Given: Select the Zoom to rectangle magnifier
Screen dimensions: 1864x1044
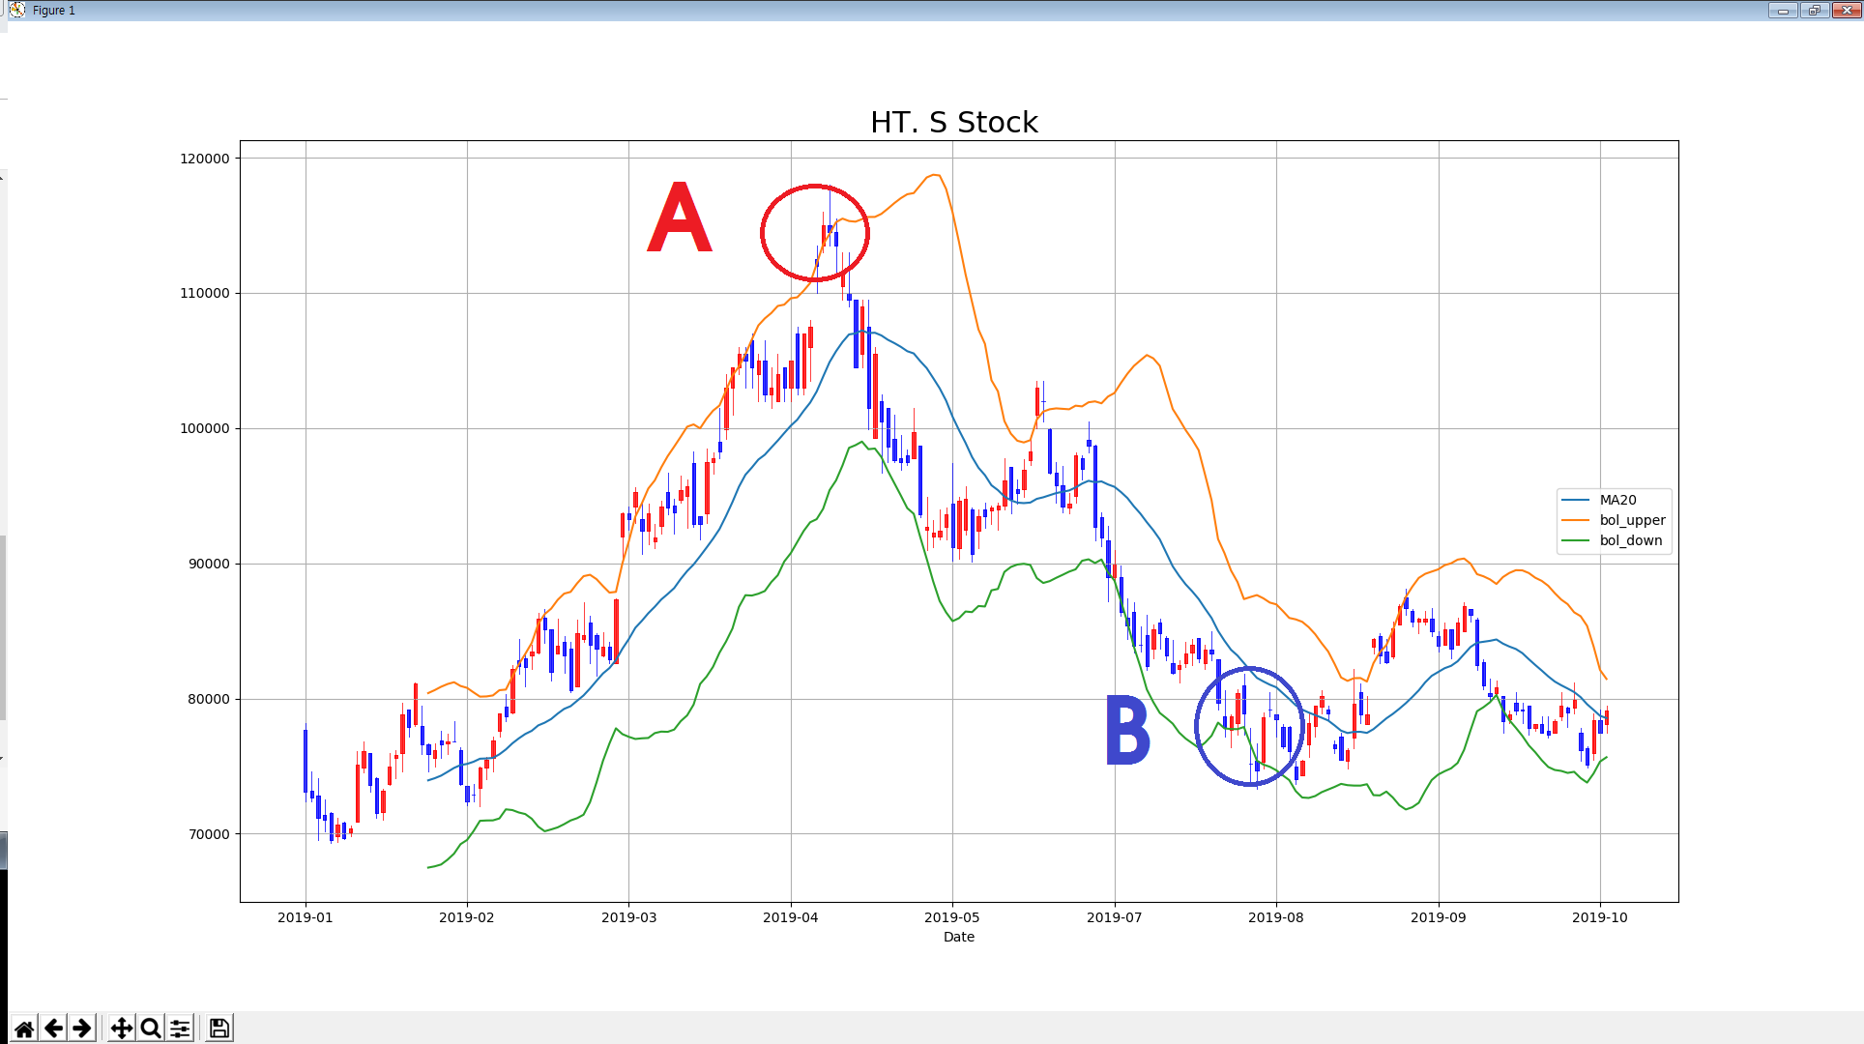Looking at the screenshot, I should (x=150, y=1029).
